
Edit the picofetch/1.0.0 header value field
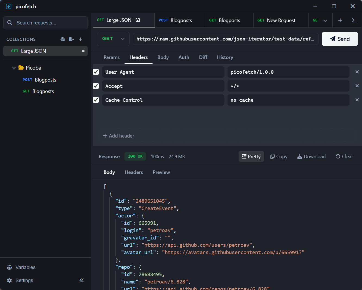point(288,72)
